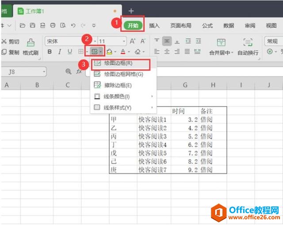The height and width of the screenshot is (225, 283).
Task: Click the red font color A icon
Action: [123, 52]
